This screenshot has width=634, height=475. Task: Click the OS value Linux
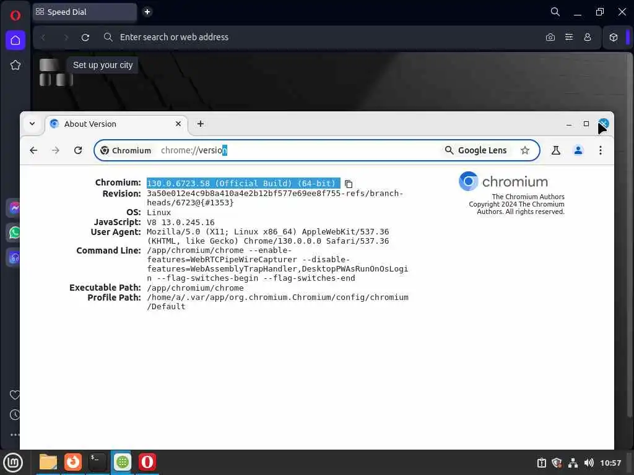coord(158,213)
